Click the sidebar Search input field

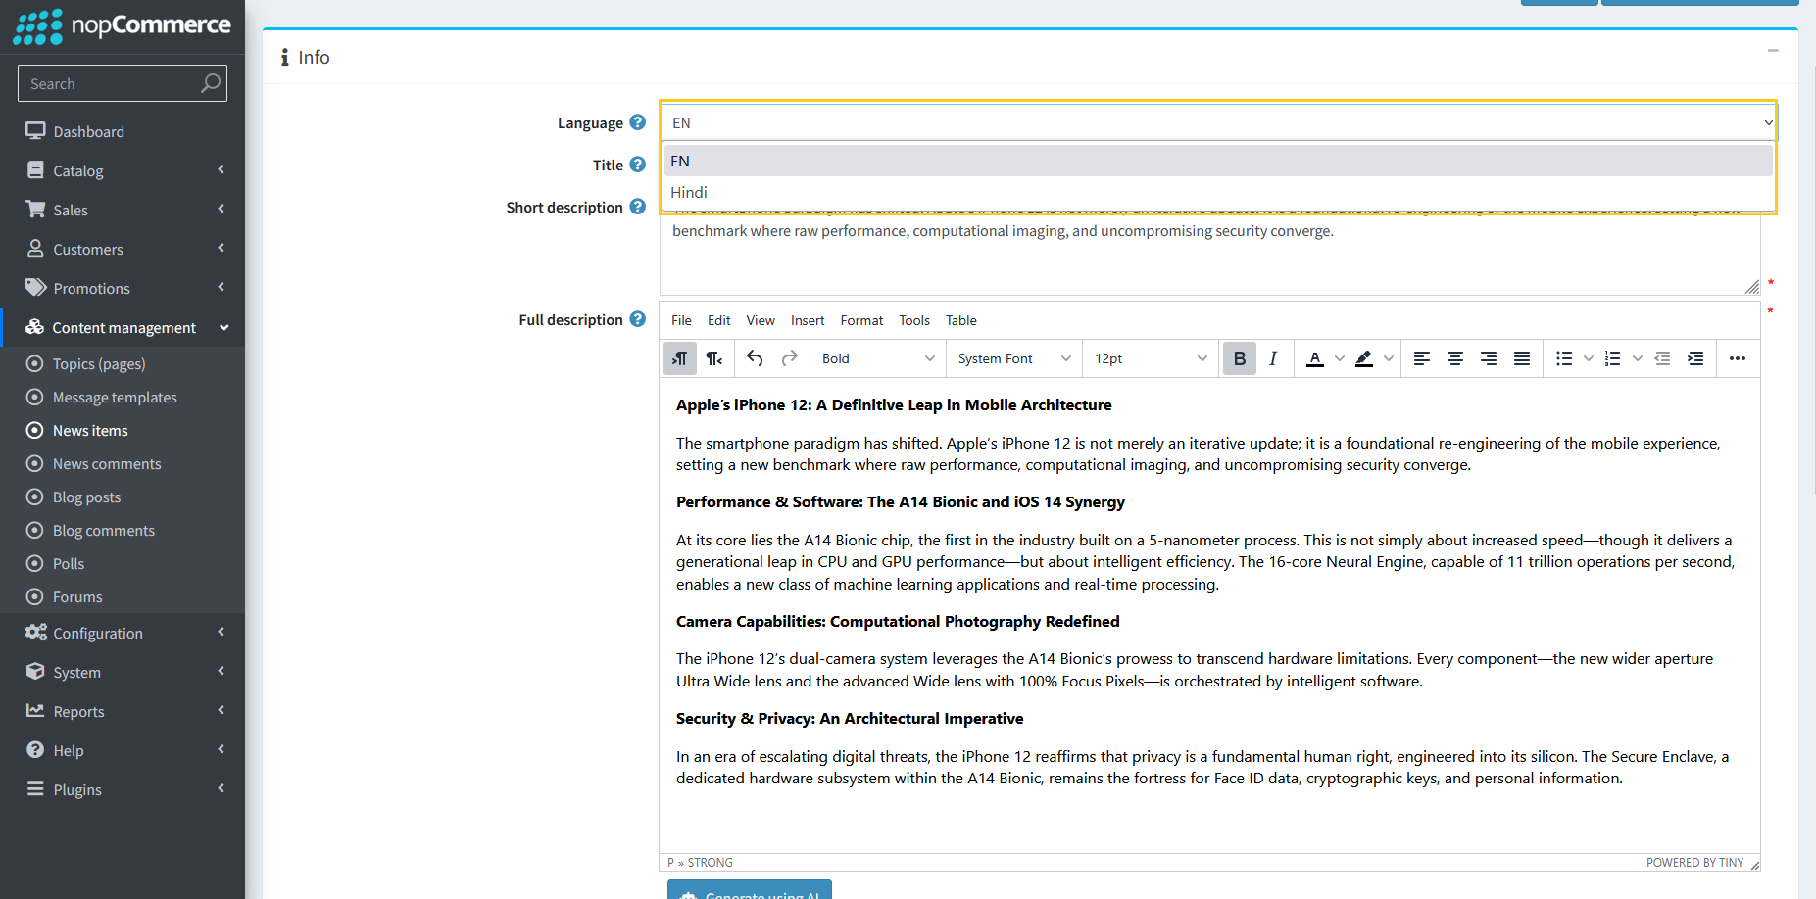pyautogui.click(x=108, y=83)
